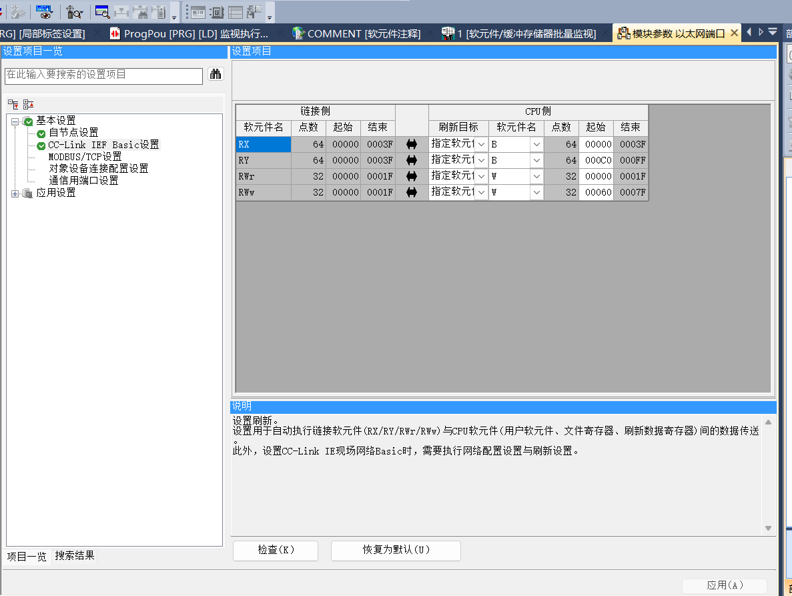This screenshot has width=792, height=596.
Task: Open CPU 软元件名 dropdown in RWw row
Action: (536, 192)
